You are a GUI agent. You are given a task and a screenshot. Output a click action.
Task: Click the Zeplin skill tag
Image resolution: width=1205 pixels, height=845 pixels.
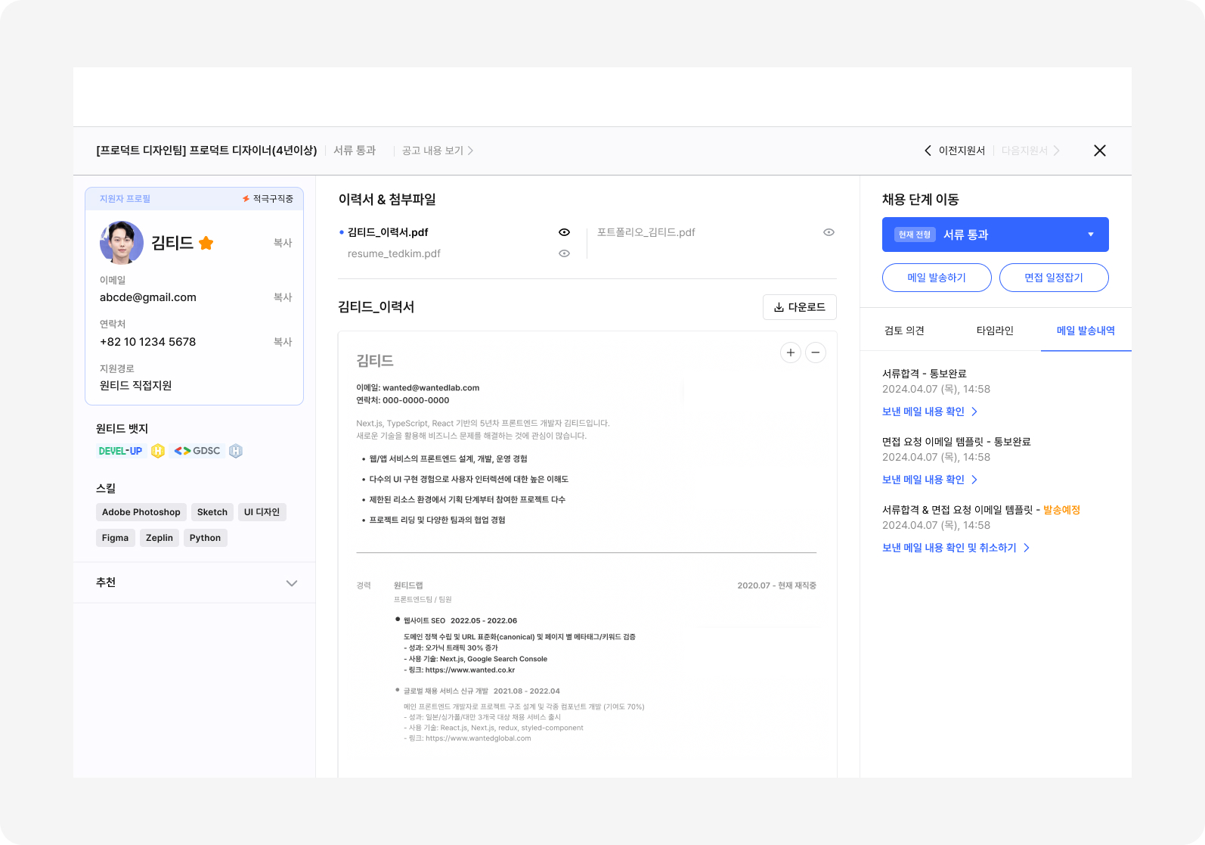click(160, 538)
